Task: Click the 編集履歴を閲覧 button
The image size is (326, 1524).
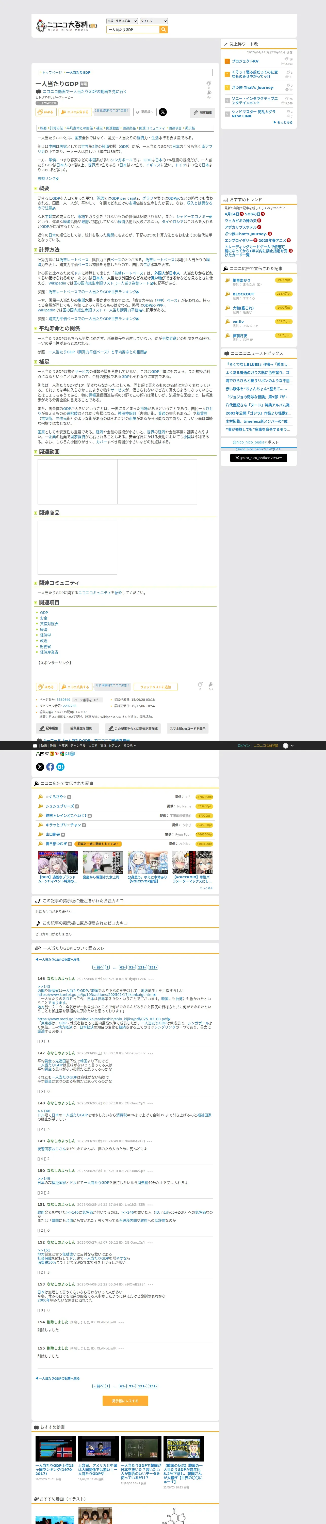Action: coord(81,728)
